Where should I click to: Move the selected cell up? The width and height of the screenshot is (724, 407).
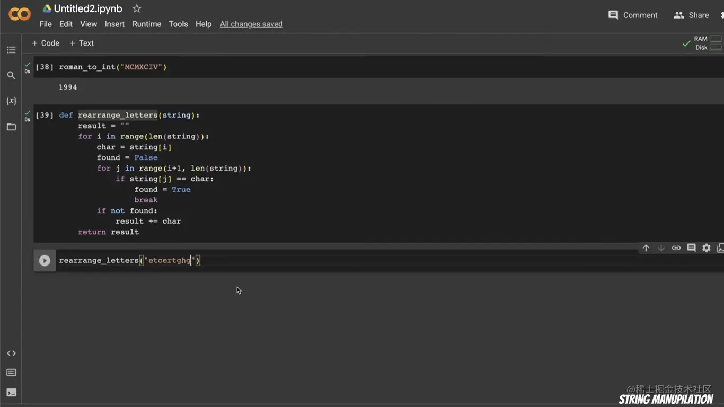click(x=646, y=248)
